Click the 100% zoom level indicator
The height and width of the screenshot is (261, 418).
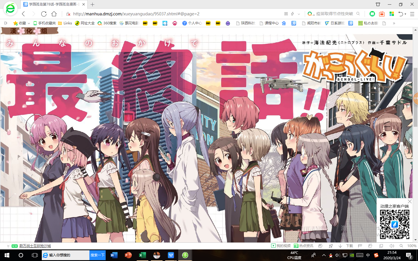[412, 246]
